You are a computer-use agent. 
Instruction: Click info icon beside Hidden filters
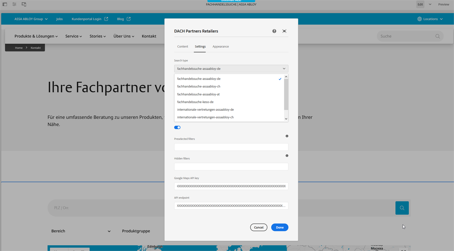tap(287, 156)
